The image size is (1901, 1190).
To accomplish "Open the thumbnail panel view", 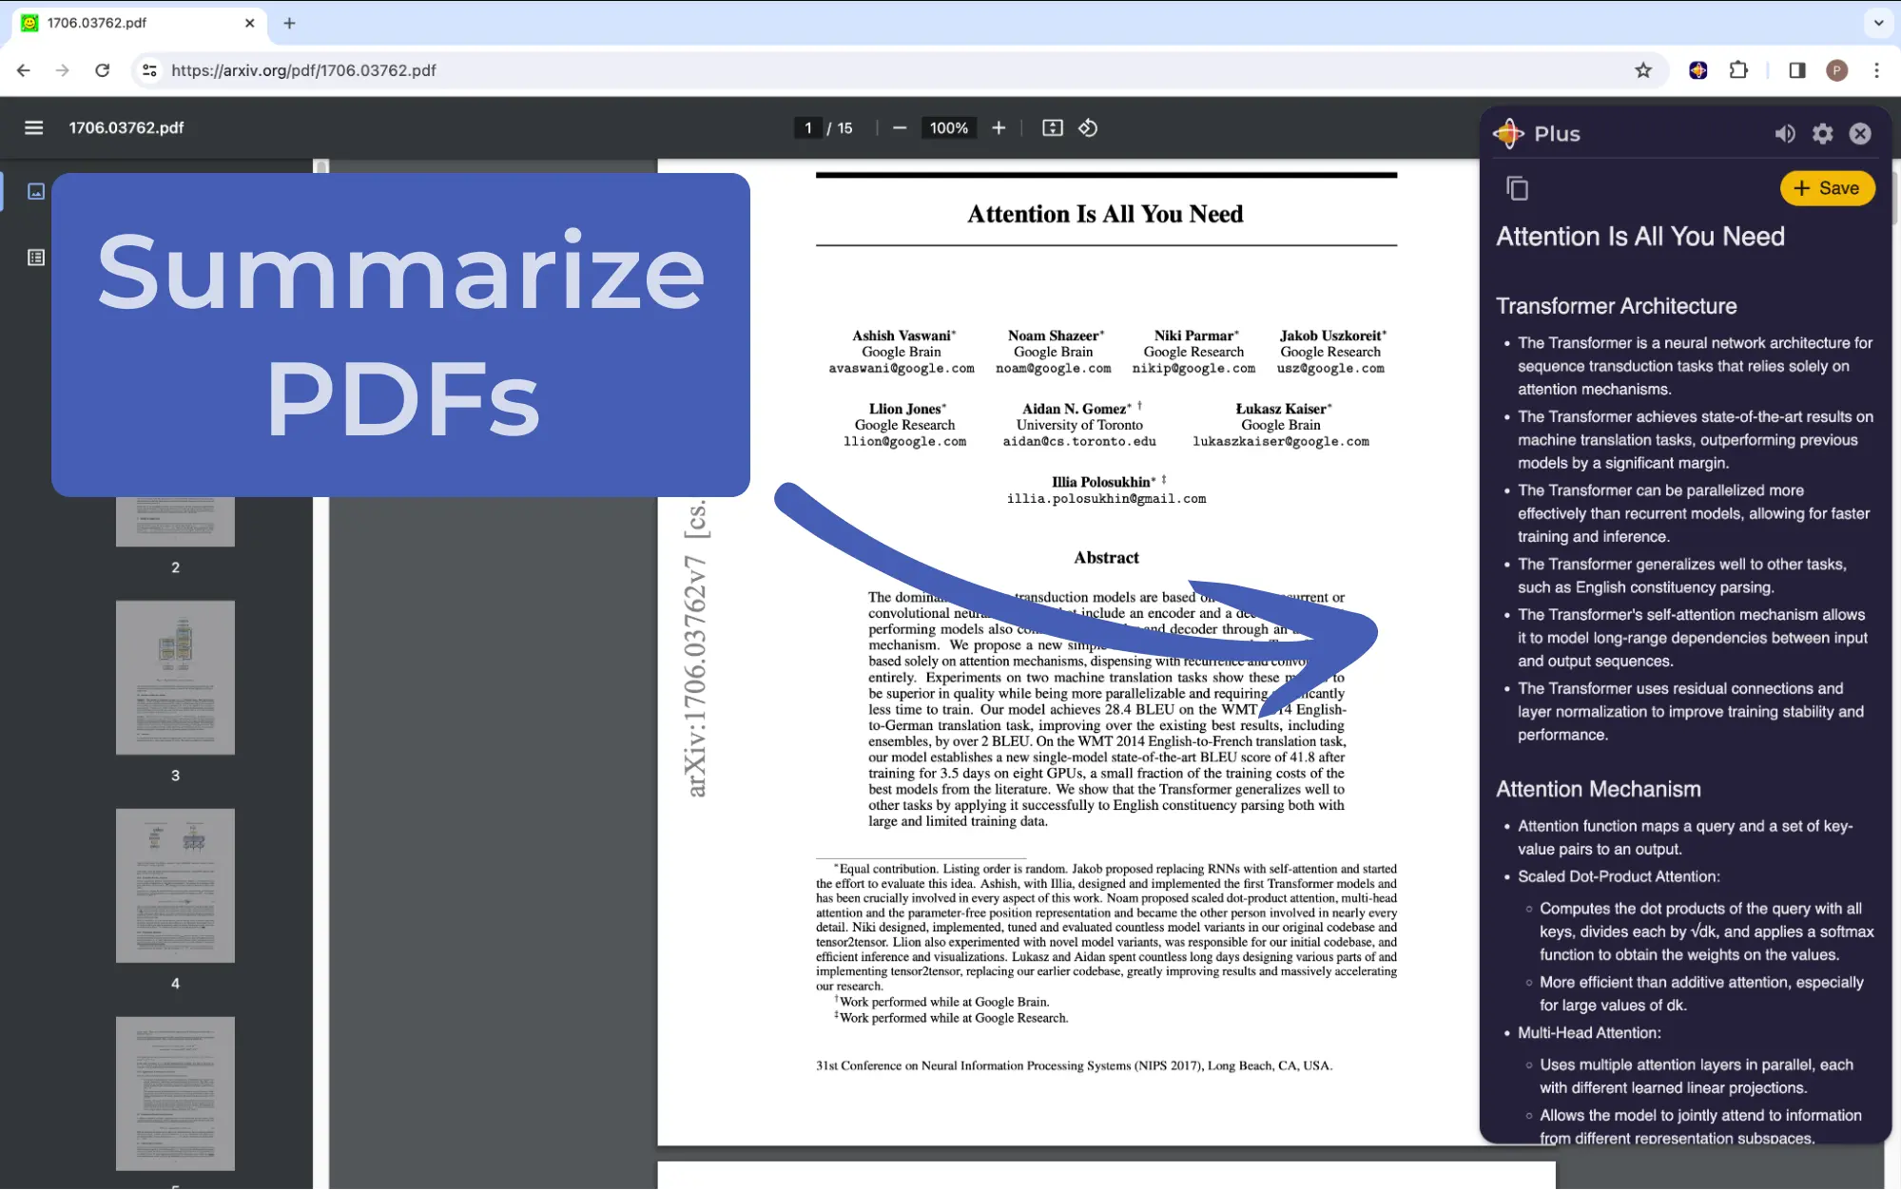I will [x=35, y=191].
